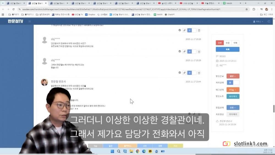Open the Chrome tab search dropdown arrow
Screen dimensions: 275x155
pos(3,3)
